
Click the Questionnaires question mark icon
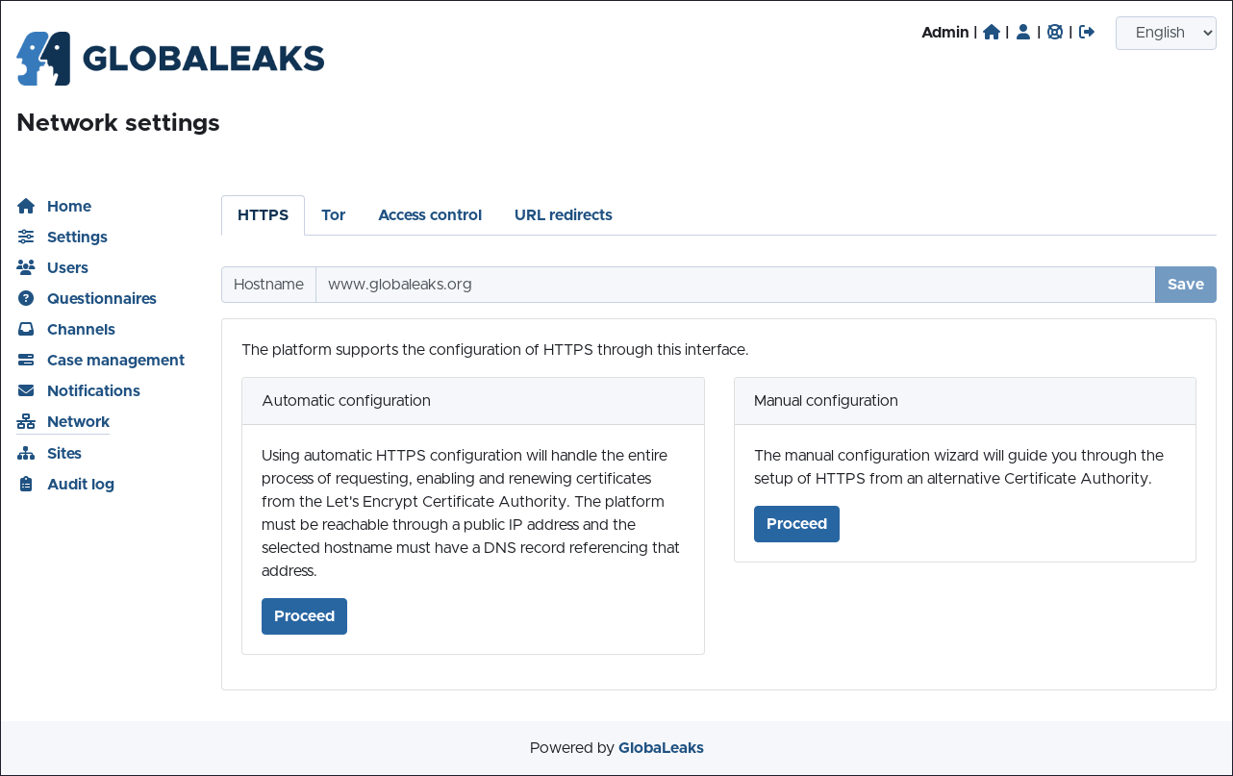point(26,298)
